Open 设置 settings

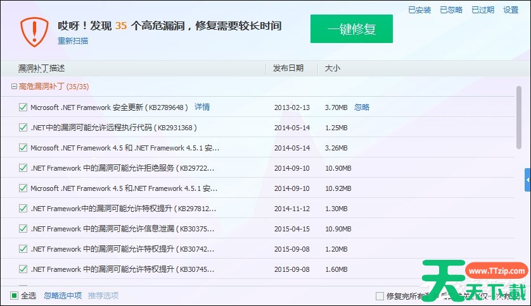(x=511, y=10)
